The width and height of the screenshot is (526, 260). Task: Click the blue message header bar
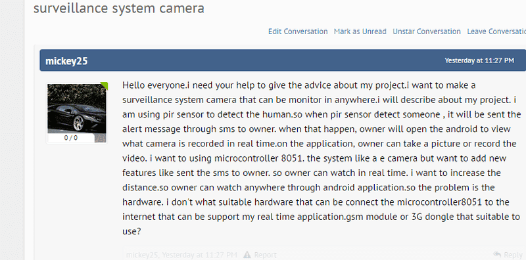283,60
